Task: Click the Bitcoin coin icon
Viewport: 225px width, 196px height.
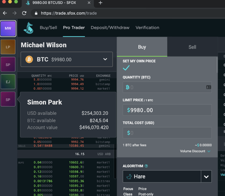Action: tap(29, 59)
